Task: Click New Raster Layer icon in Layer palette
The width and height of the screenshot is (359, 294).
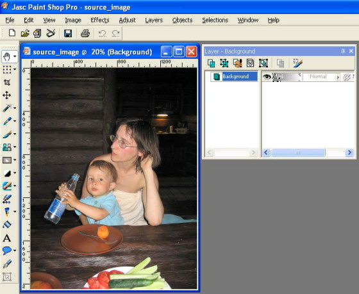Action: point(211,63)
